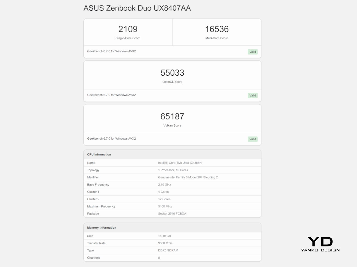357x267 pixels.
Task: Select the Maximum Frequency 5100 MHz value
Action: pos(165,206)
